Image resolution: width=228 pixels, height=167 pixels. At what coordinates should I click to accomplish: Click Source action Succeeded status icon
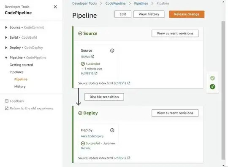click(83, 64)
